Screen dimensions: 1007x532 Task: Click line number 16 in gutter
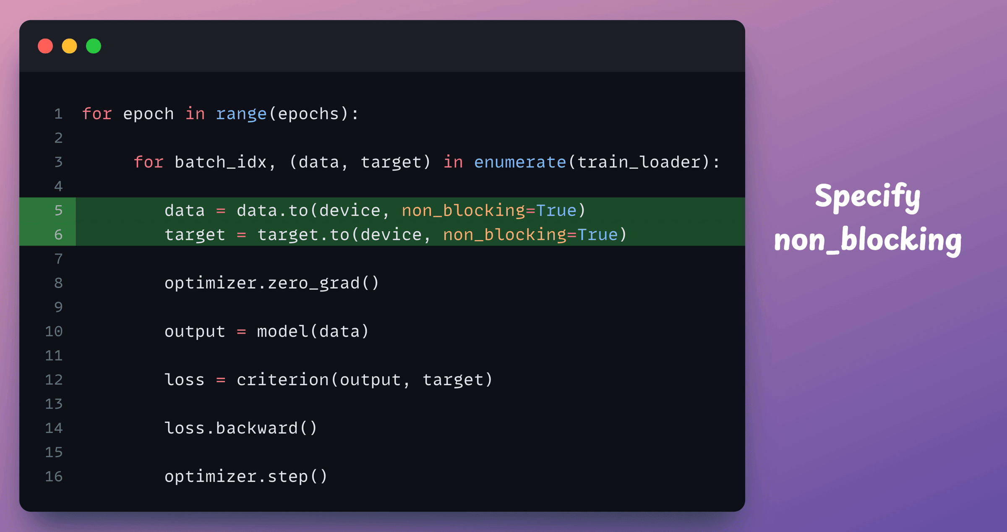tap(54, 476)
